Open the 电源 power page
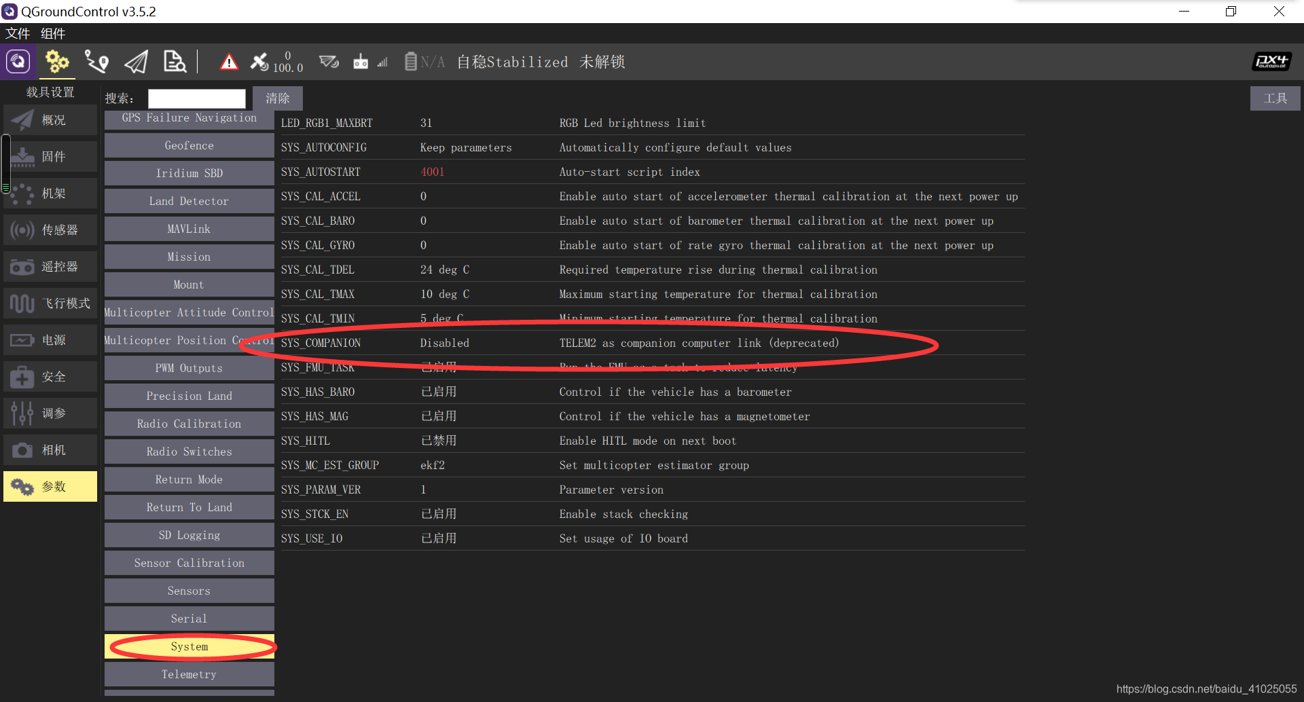Viewport: 1304px width, 702px height. point(50,340)
